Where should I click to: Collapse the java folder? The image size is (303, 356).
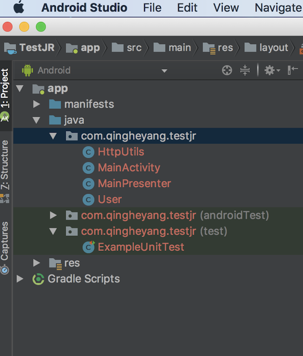36,120
